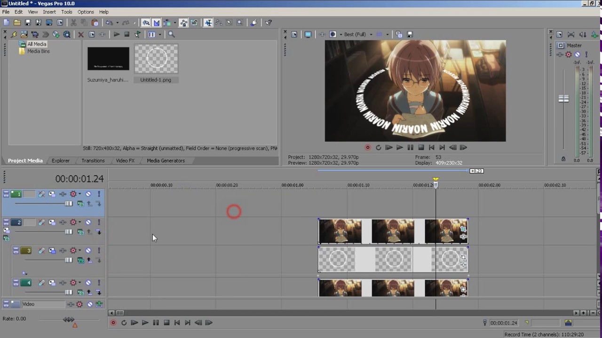Click Save Snapshot to File icon in preview
The image size is (602, 338).
click(410, 34)
